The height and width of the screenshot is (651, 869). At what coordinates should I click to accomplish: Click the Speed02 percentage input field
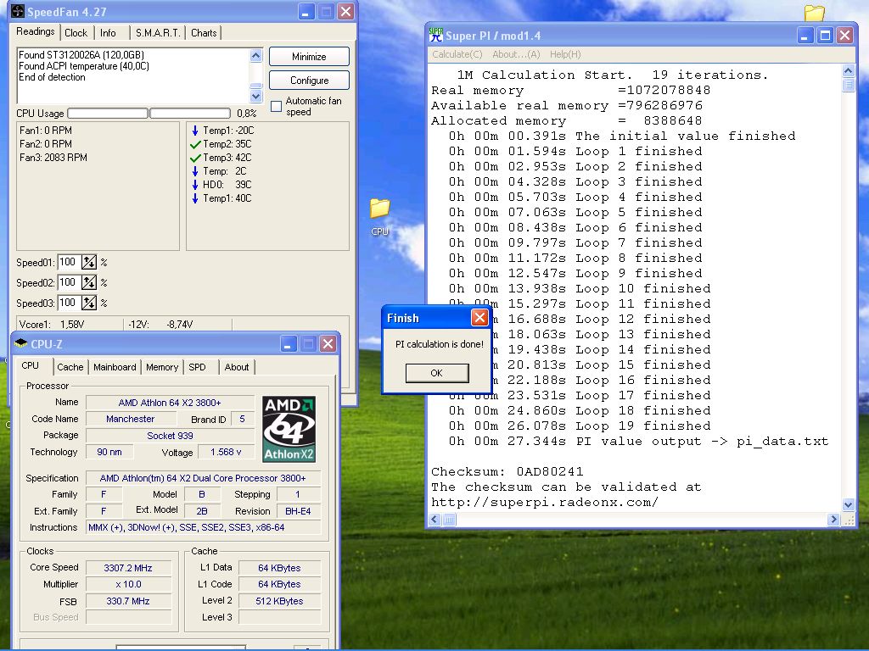pyautogui.click(x=69, y=283)
